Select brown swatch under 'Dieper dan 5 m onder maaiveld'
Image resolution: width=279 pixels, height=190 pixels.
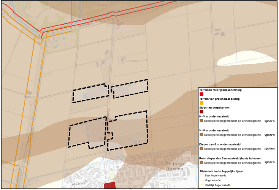[x=201, y=149]
